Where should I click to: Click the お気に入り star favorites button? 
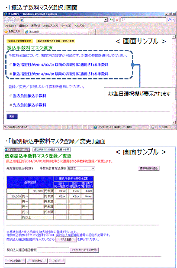click(12, 32)
